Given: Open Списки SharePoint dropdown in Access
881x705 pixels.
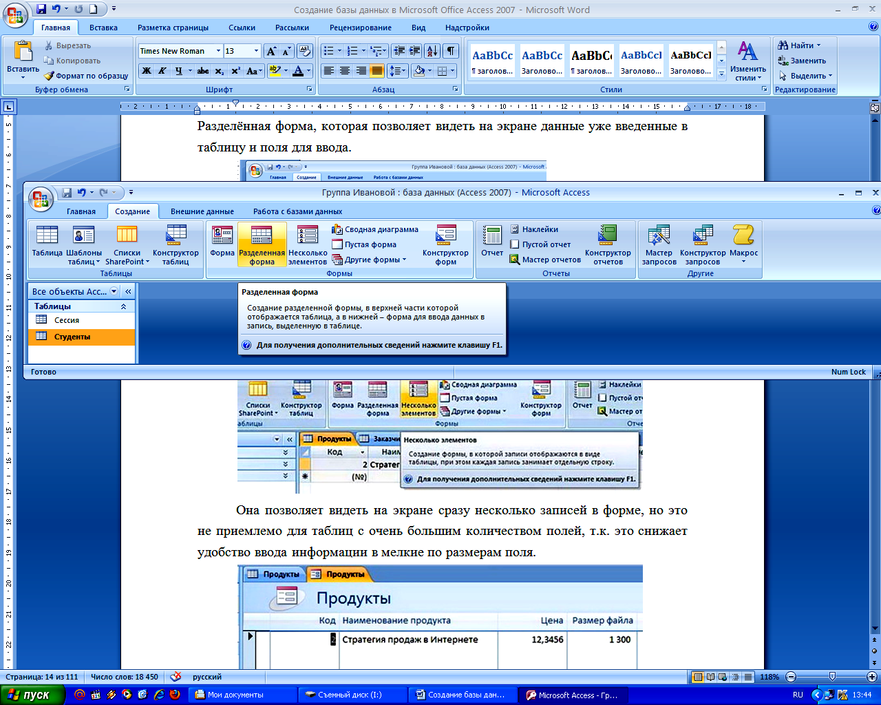Looking at the screenshot, I should 127,246.
